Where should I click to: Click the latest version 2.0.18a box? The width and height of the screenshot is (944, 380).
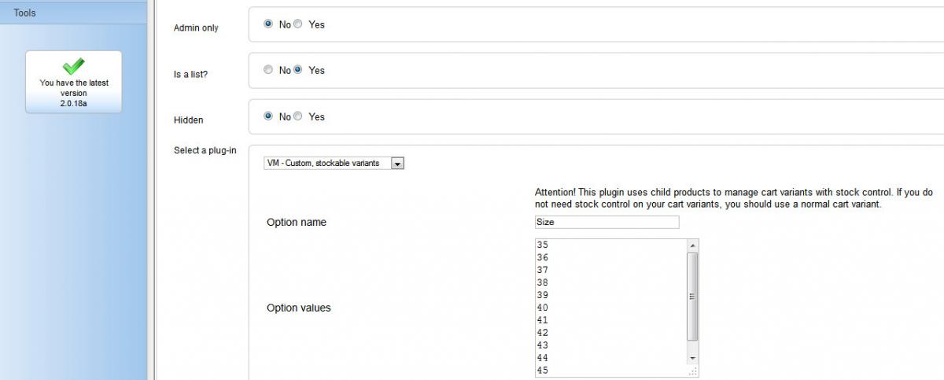73,82
